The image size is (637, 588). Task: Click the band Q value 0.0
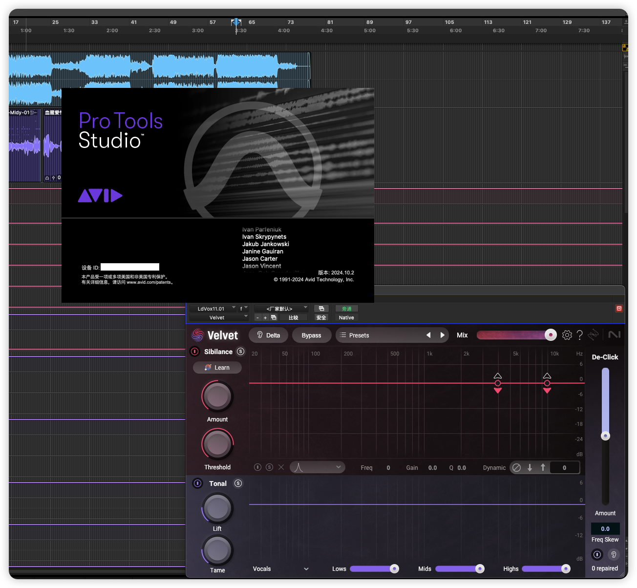[461, 467]
